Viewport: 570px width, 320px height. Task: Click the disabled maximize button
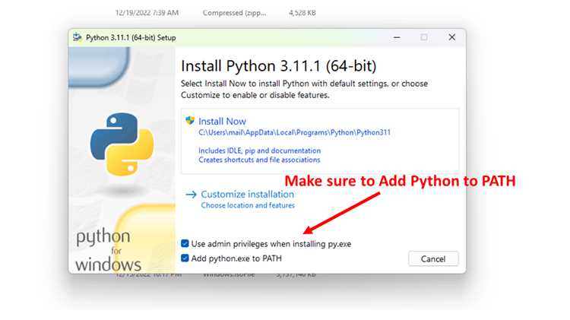[424, 37]
